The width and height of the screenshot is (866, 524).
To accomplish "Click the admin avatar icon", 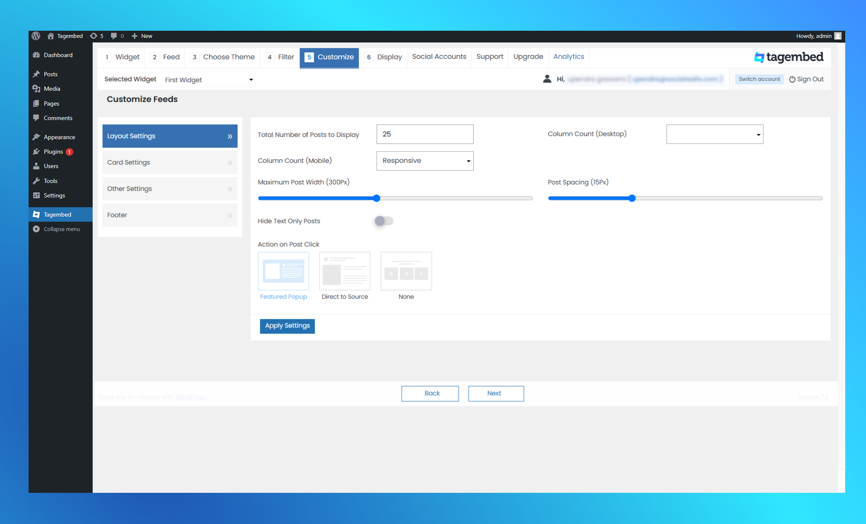I will pos(838,36).
